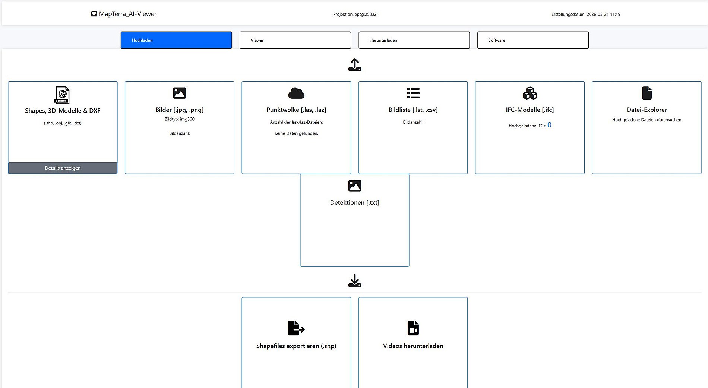Image resolution: width=708 pixels, height=388 pixels.
Task: Click the Erstellungsdatum 2026-05-21 11:49 text
Action: tap(586, 15)
